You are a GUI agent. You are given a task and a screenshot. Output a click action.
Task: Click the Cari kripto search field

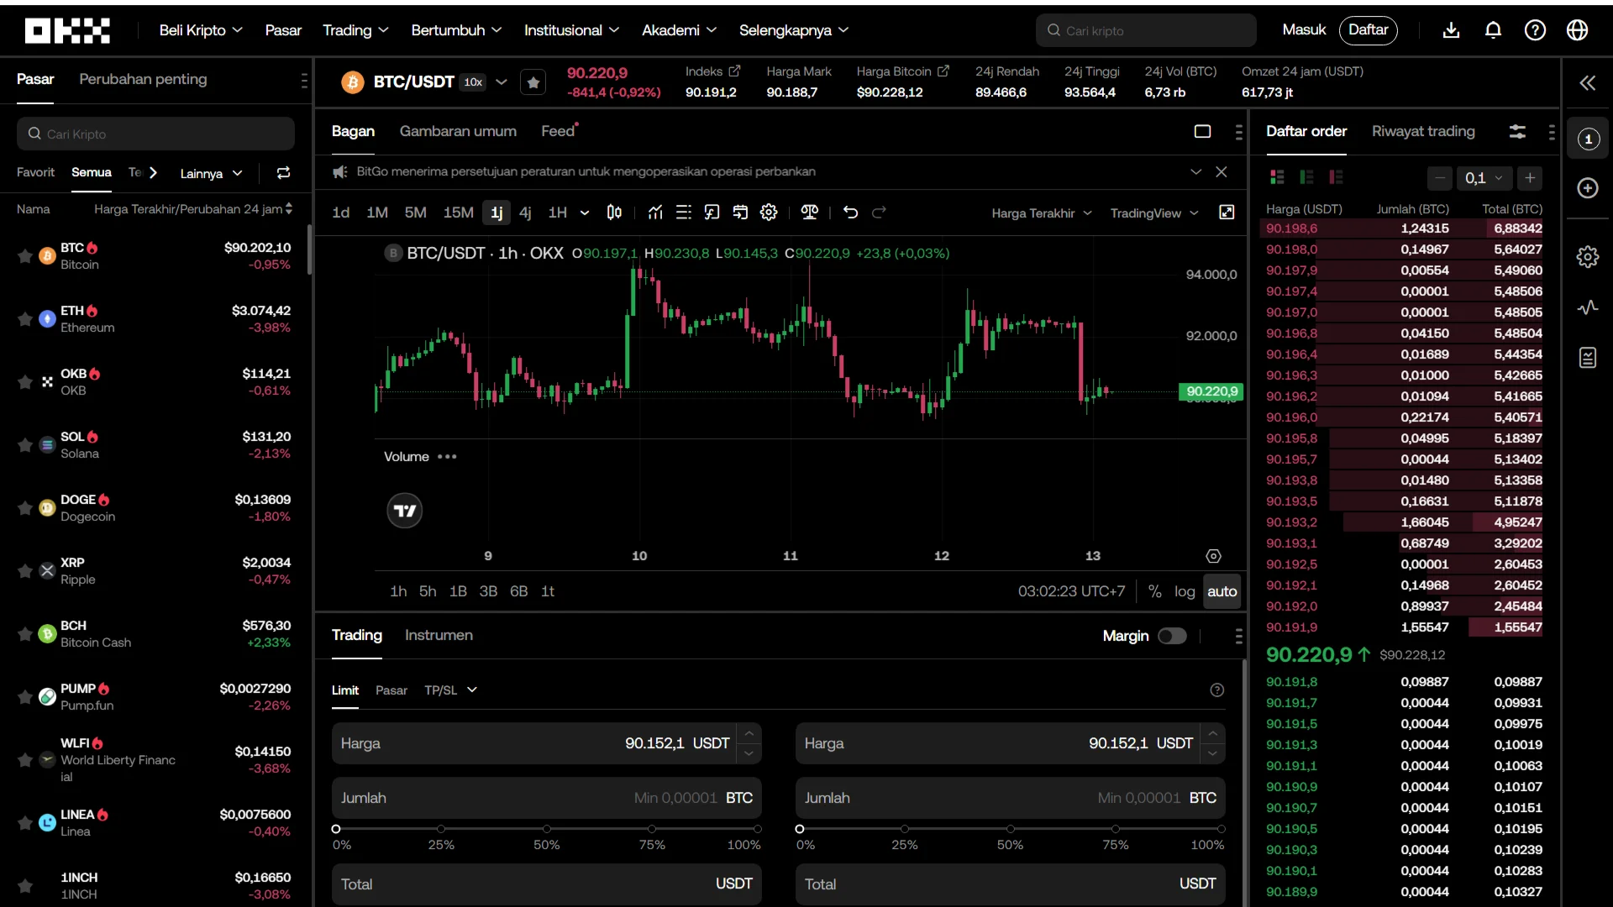1146,30
